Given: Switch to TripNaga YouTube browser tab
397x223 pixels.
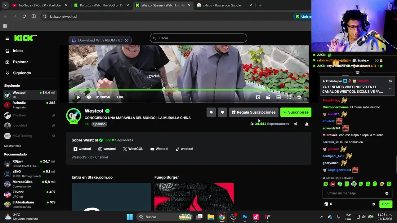Looking at the screenshot, I should [39, 5].
